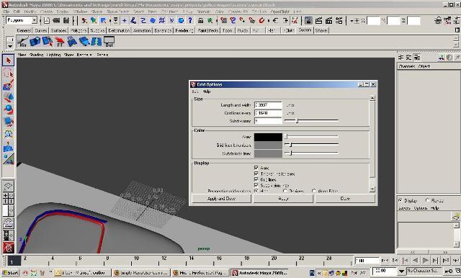
Task: Select the Display radio button in layer editor
Action: [x=400, y=200]
